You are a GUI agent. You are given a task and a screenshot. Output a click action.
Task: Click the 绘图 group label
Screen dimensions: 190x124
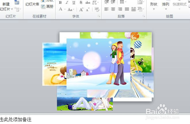pyautogui.click(x=169, y=16)
